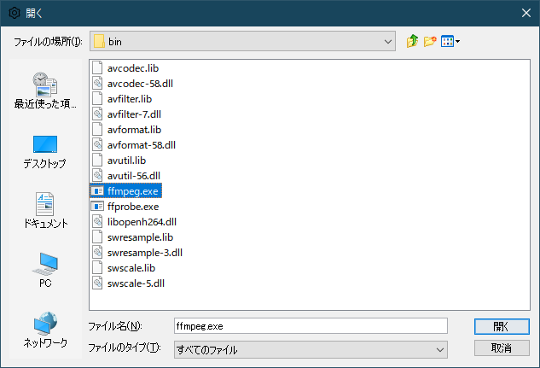Select avcodec-58.dll file name
The height and width of the screenshot is (368, 540).
[x=140, y=84]
